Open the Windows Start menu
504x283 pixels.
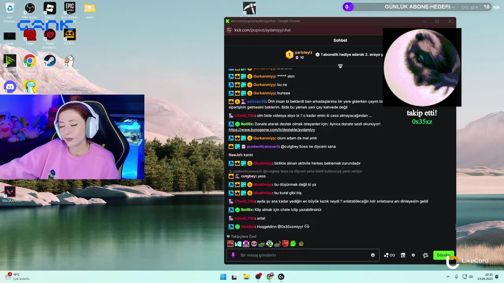pyautogui.click(x=223, y=277)
